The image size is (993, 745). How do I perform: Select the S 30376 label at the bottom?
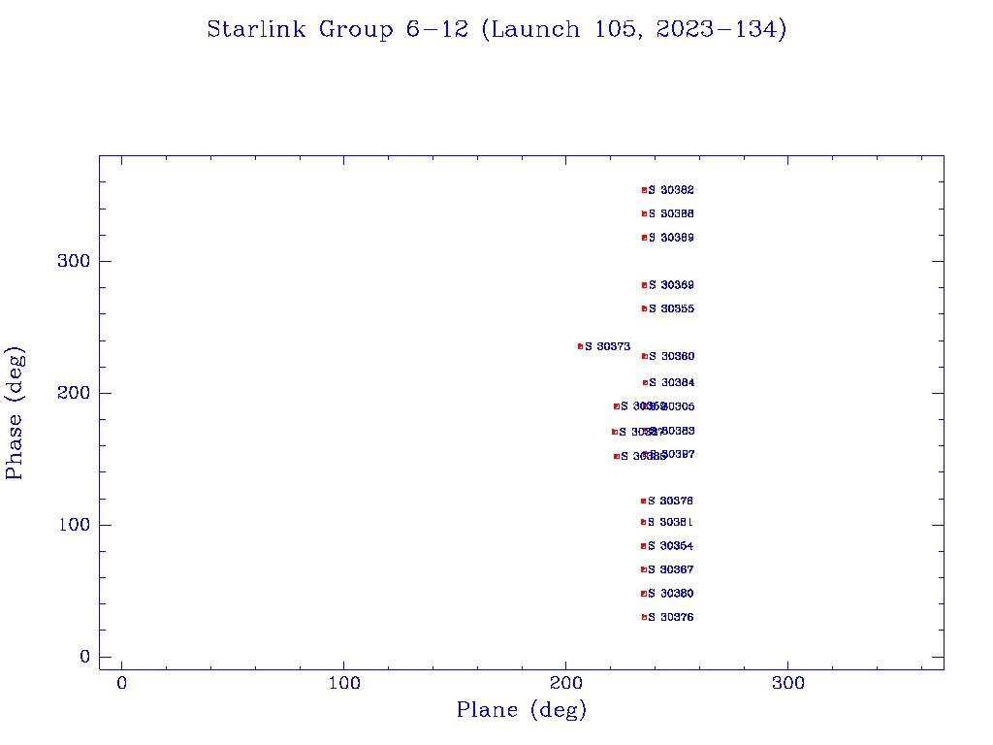point(671,617)
